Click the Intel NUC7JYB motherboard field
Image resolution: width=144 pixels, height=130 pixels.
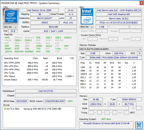coord(46,91)
